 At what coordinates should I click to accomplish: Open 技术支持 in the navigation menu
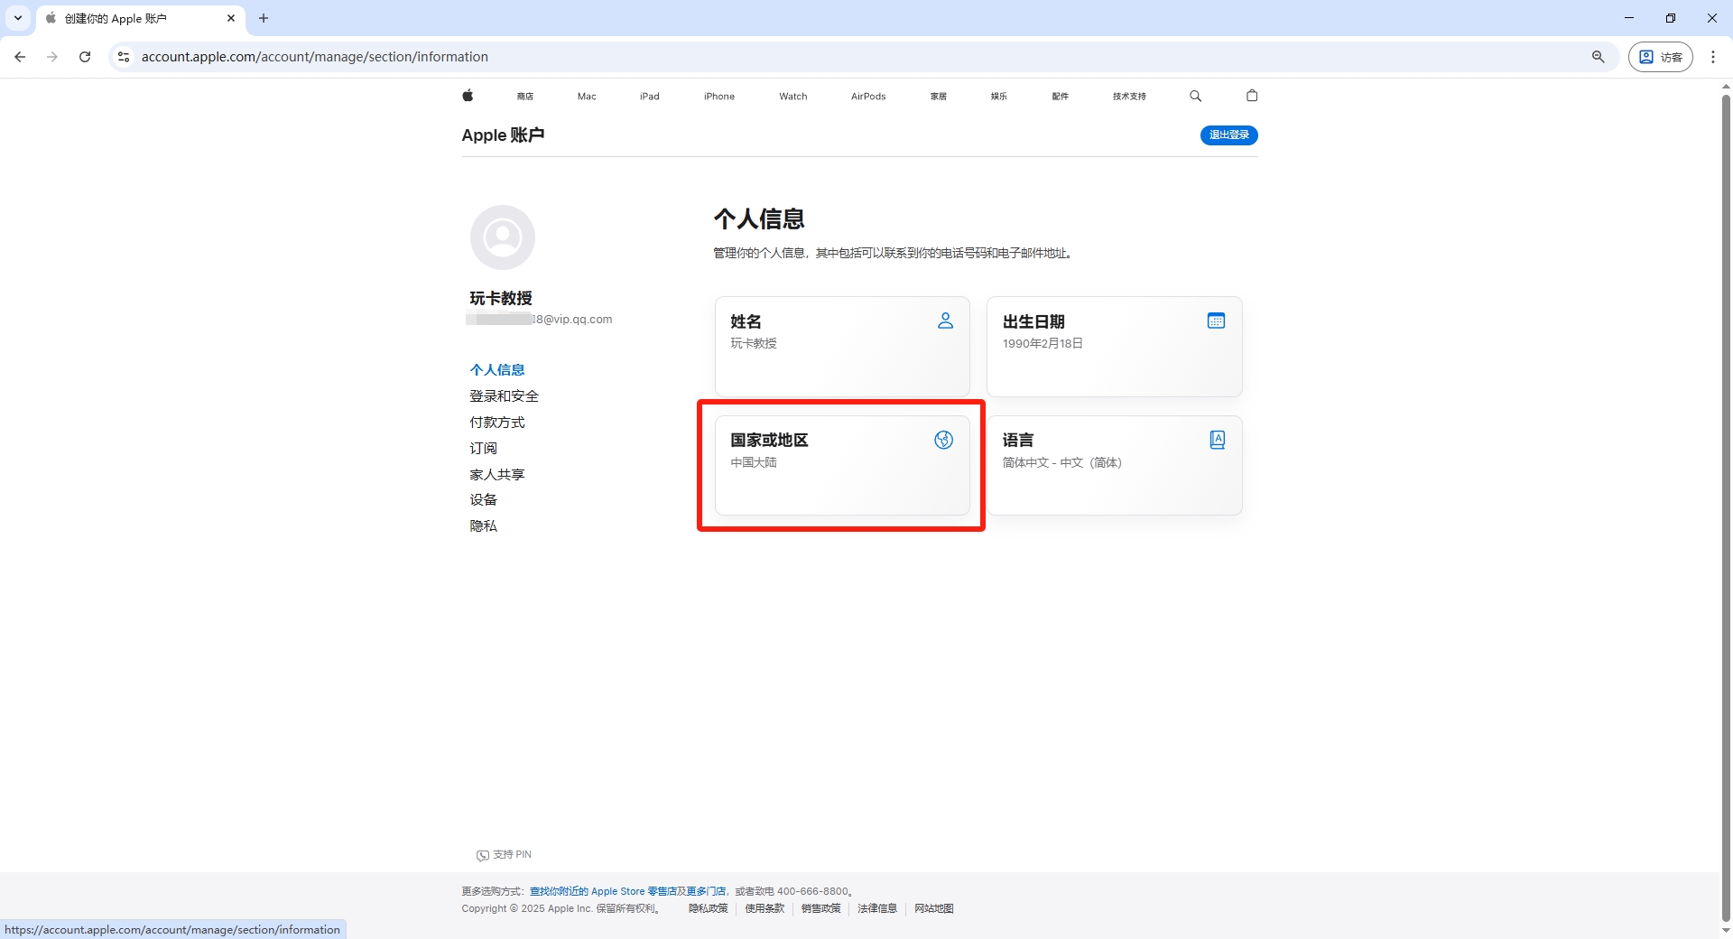[x=1129, y=96]
